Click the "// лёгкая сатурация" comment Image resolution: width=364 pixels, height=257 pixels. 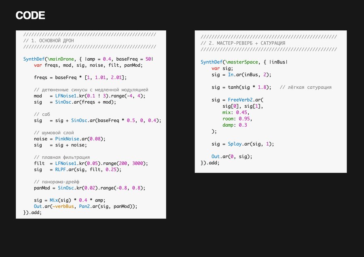(x=305, y=87)
